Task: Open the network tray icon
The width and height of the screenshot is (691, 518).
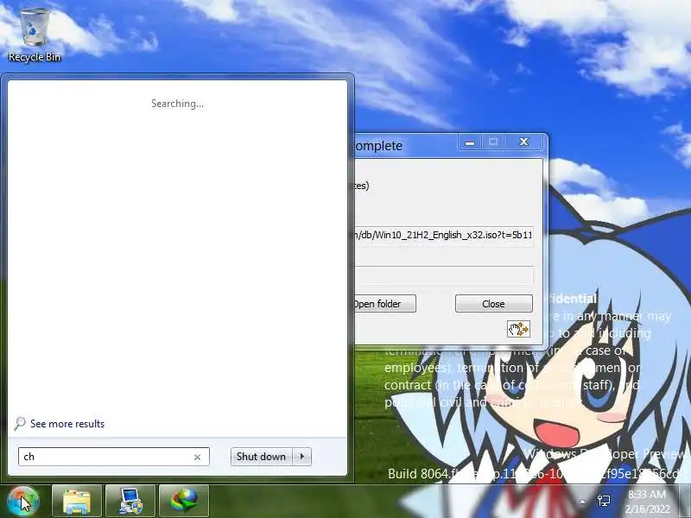Action: [x=604, y=501]
